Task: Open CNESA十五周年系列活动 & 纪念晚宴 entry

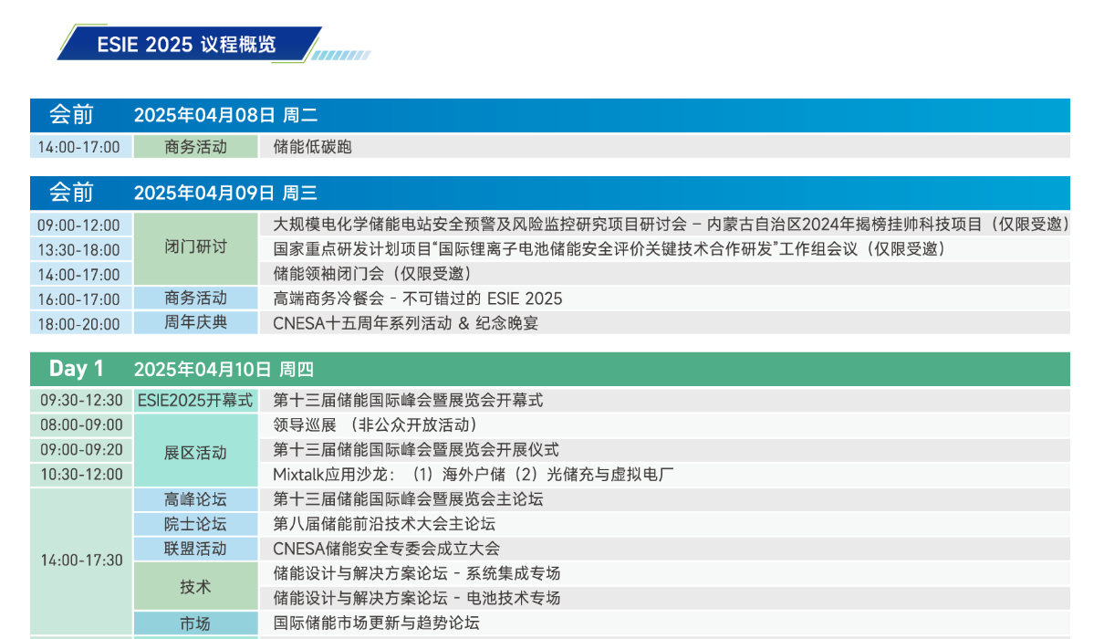Action: 405,323
